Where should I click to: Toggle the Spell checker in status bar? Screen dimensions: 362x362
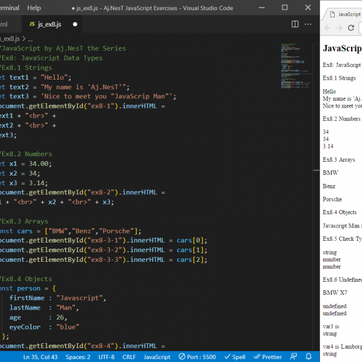(235, 357)
